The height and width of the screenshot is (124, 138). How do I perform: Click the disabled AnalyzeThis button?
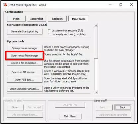[x=70, y=105]
